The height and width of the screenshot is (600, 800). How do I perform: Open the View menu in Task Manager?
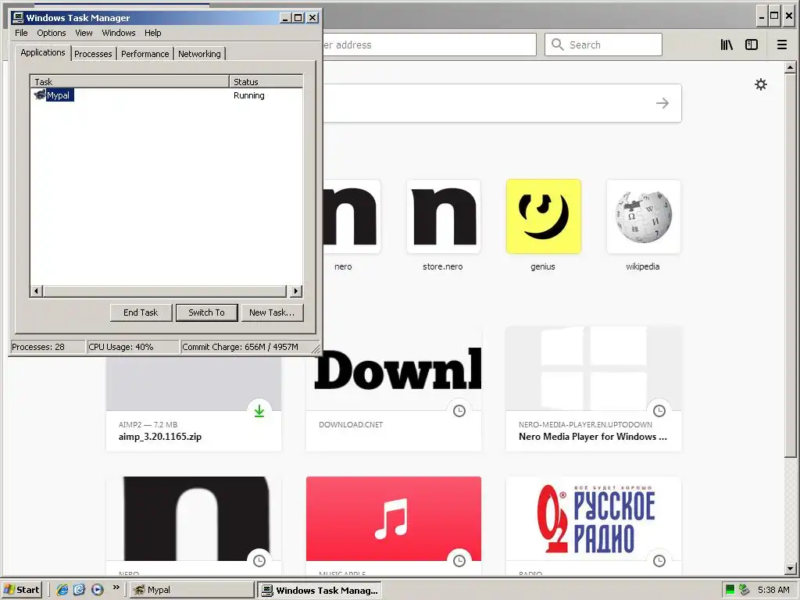pos(84,33)
